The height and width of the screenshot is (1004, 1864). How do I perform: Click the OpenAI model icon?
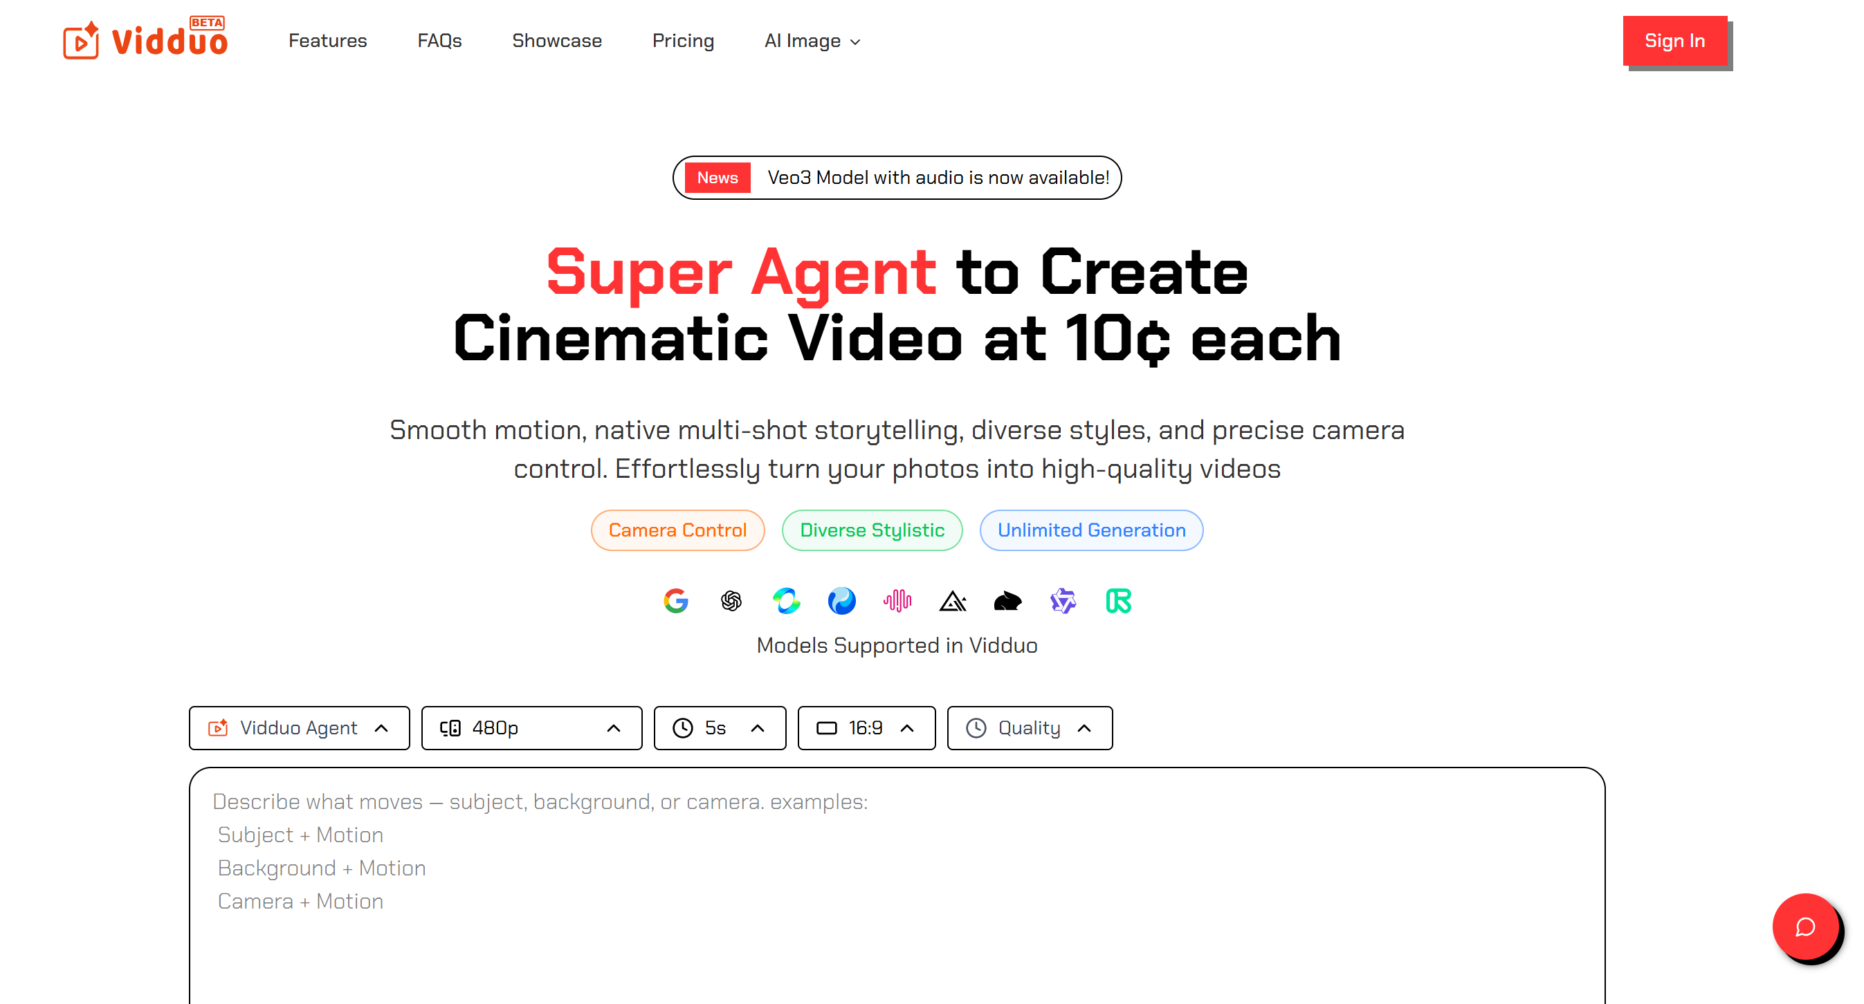pyautogui.click(x=731, y=601)
